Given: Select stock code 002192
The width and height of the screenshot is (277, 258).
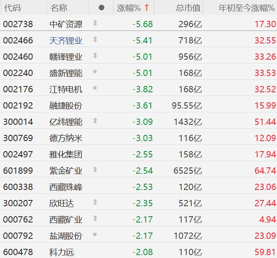Looking at the screenshot, I should pos(18,106).
